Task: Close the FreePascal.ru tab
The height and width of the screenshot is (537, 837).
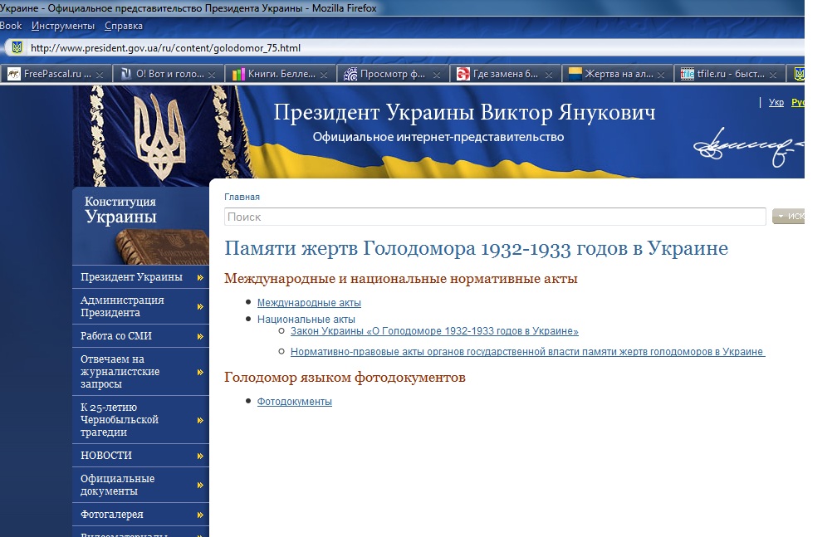Action: 100,75
